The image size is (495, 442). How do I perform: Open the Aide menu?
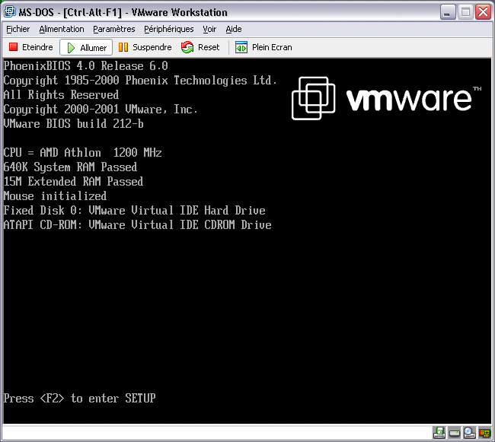click(x=234, y=29)
